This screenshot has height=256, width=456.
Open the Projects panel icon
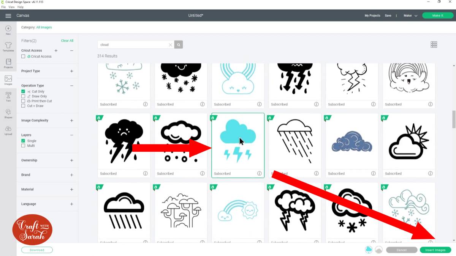coord(8,63)
